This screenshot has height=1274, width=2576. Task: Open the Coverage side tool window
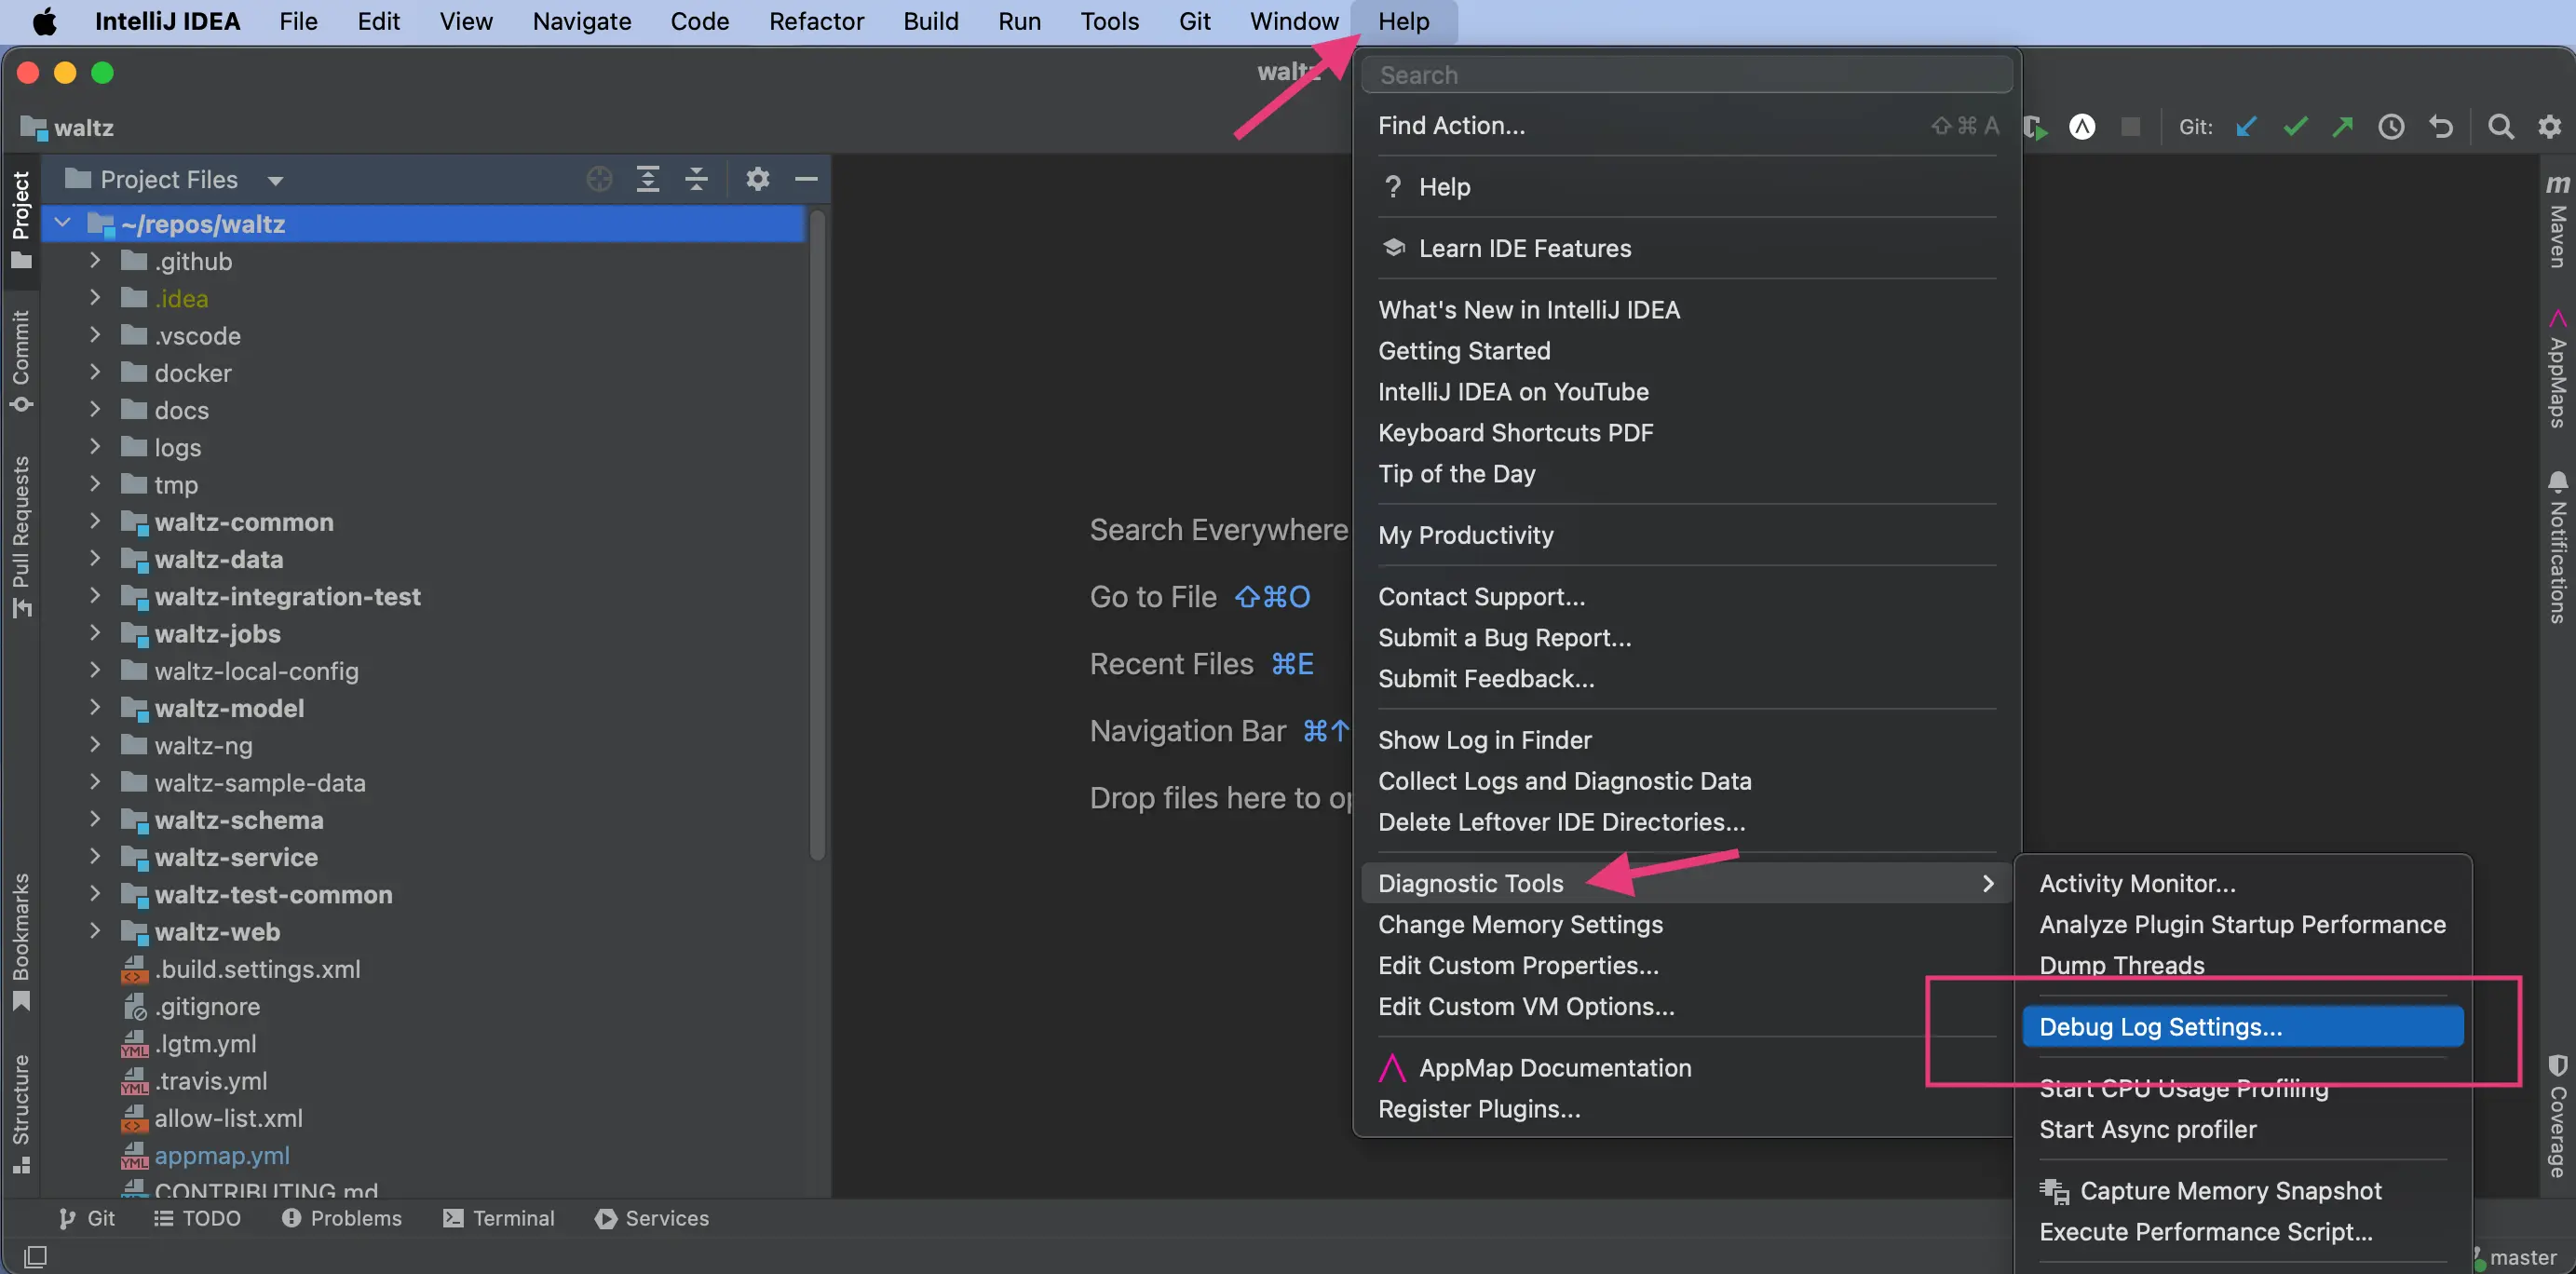[2557, 1116]
